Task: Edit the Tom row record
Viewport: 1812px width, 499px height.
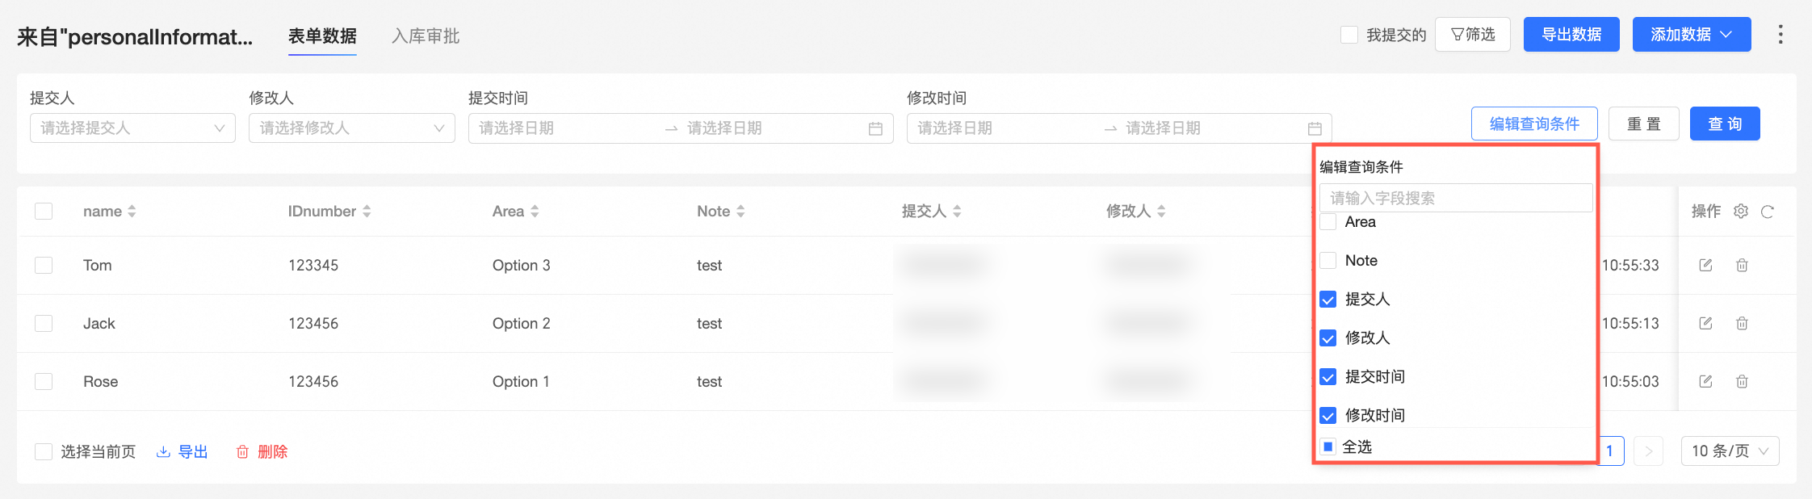Action: [1705, 265]
